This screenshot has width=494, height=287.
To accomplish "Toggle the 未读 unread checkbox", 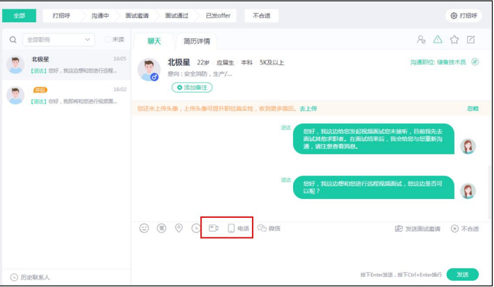I will (x=108, y=40).
